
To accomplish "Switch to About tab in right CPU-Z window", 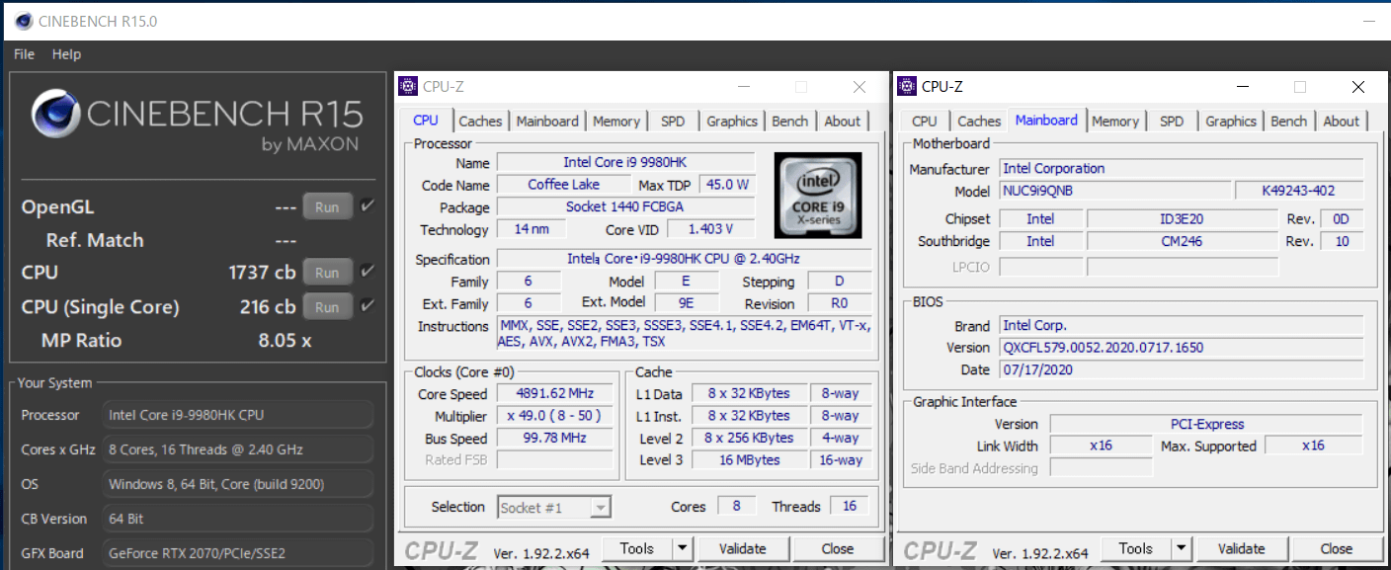I will (1341, 122).
